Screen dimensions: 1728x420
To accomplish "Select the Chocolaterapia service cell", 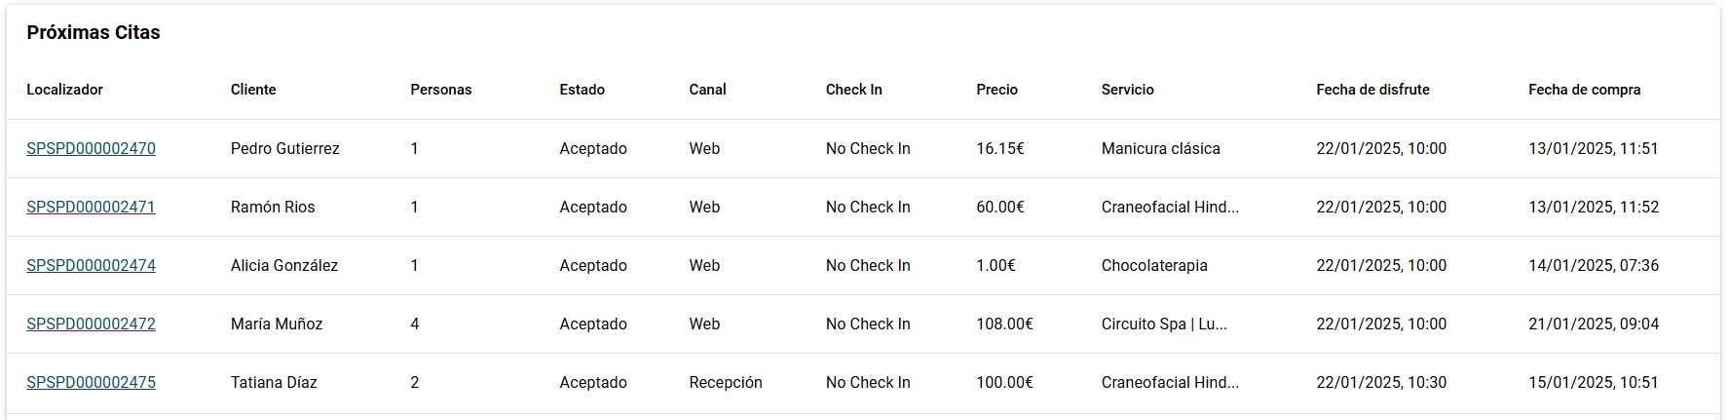I will tap(1154, 265).
